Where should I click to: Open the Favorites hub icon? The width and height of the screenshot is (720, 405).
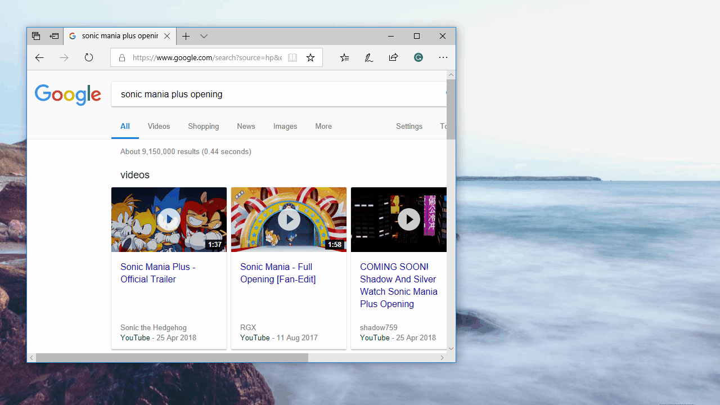click(344, 57)
